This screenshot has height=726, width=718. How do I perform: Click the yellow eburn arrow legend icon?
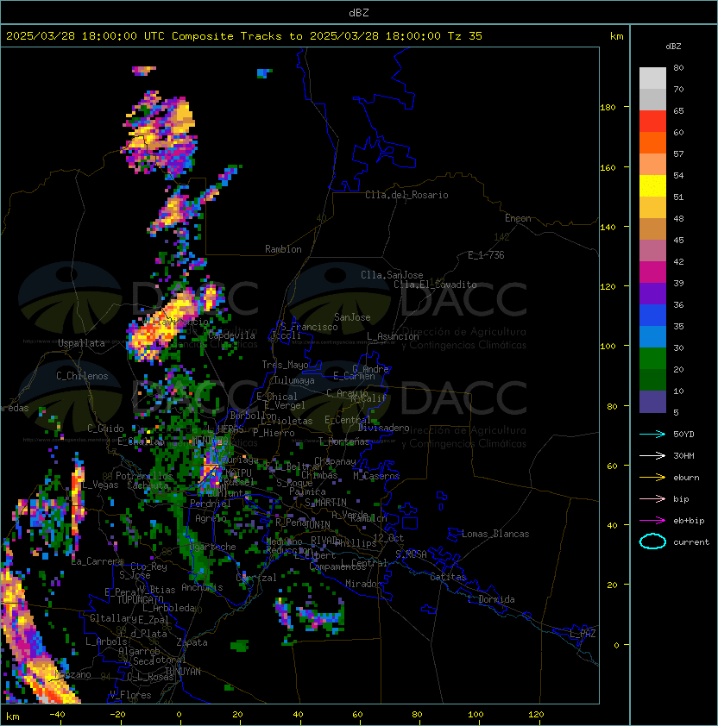(x=652, y=478)
